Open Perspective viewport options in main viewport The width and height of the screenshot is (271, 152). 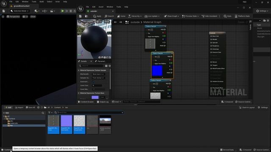(13, 16)
